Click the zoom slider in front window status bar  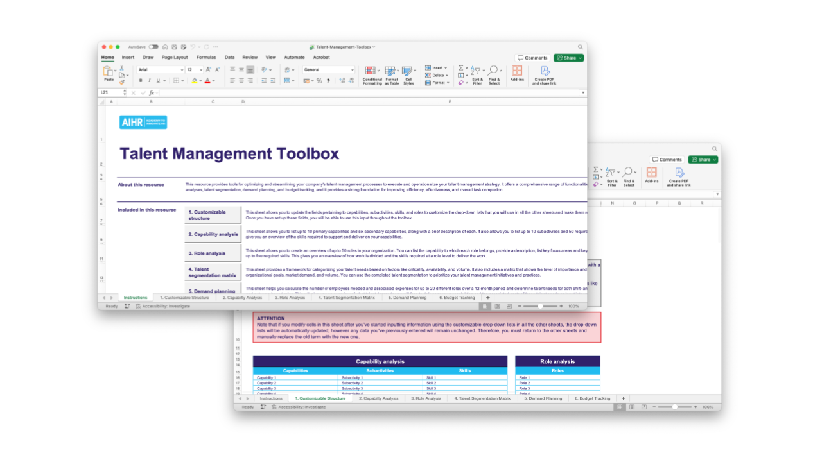pyautogui.click(x=540, y=307)
